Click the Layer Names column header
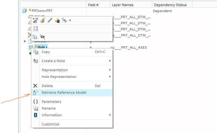Viewport: 217px width, 133px height. (x=122, y=5)
